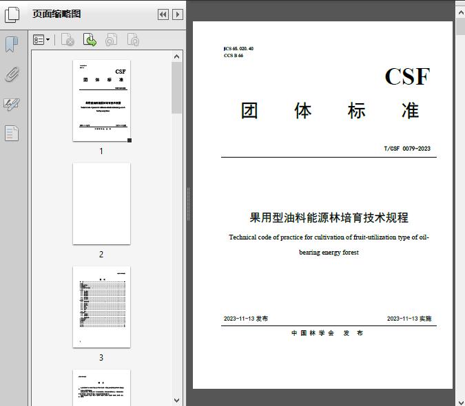This screenshot has height=406, width=465.
Task: Select blank page 2 thumbnail
Action: [101, 204]
